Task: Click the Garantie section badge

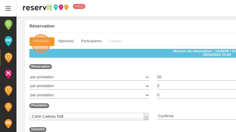Action: point(38,129)
